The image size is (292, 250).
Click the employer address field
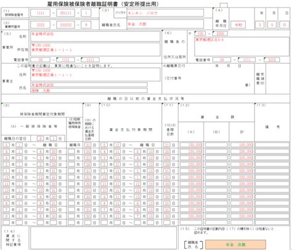pos(95,75)
